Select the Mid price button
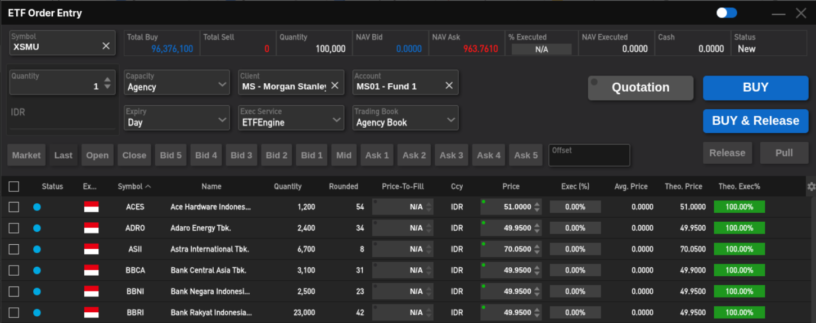 [344, 155]
